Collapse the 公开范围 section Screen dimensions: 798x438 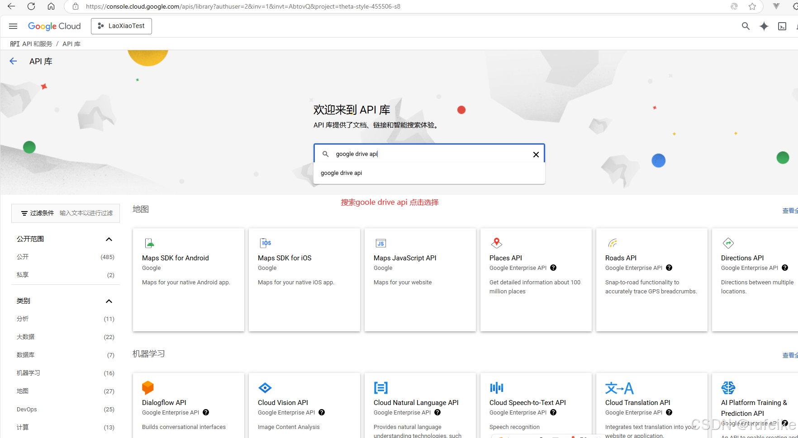[x=109, y=239]
